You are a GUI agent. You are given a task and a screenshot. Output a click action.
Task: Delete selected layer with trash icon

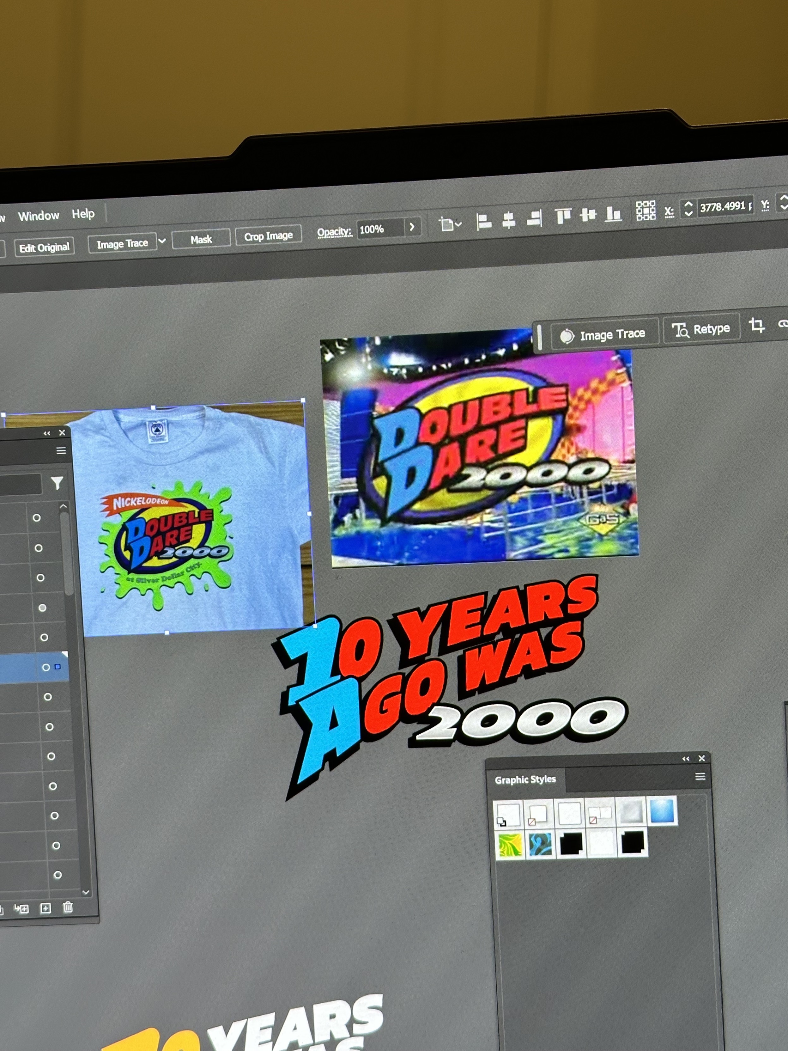point(68,907)
